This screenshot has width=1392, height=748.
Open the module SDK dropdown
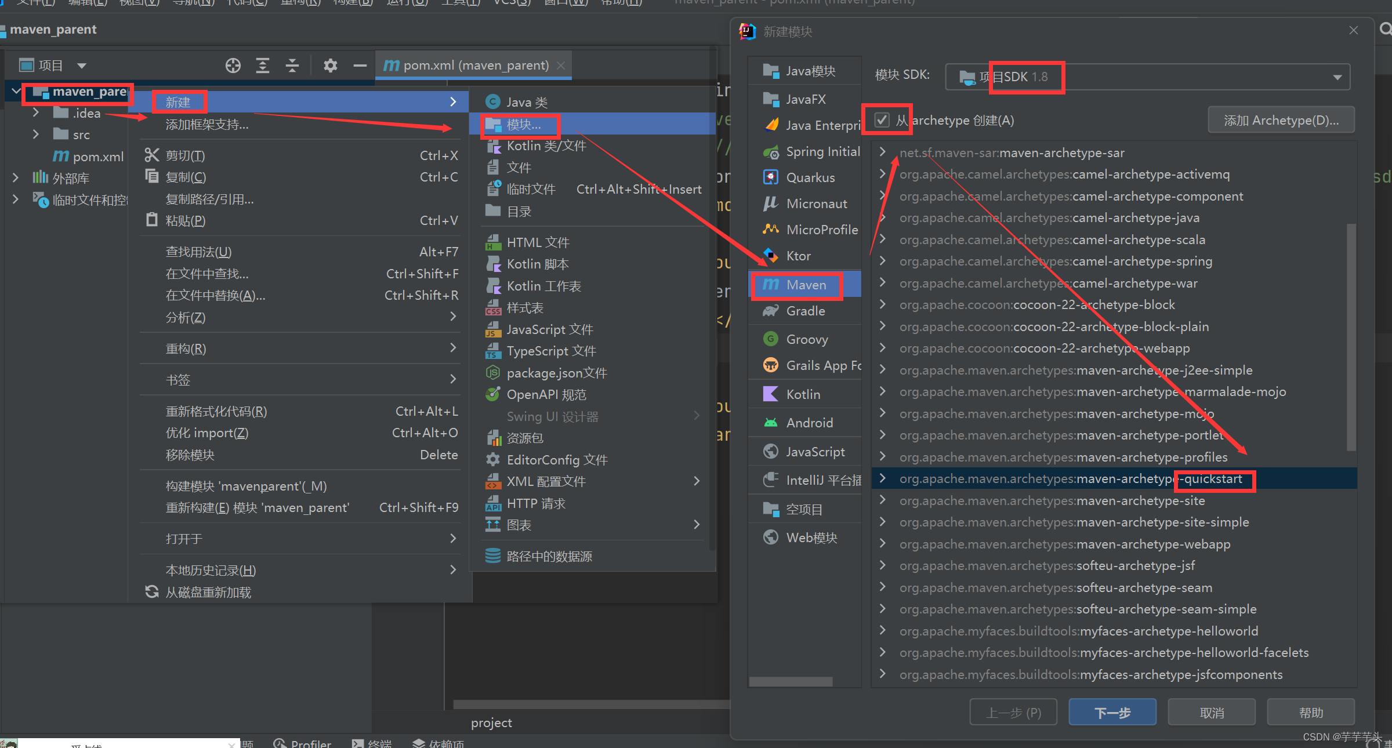[1337, 77]
